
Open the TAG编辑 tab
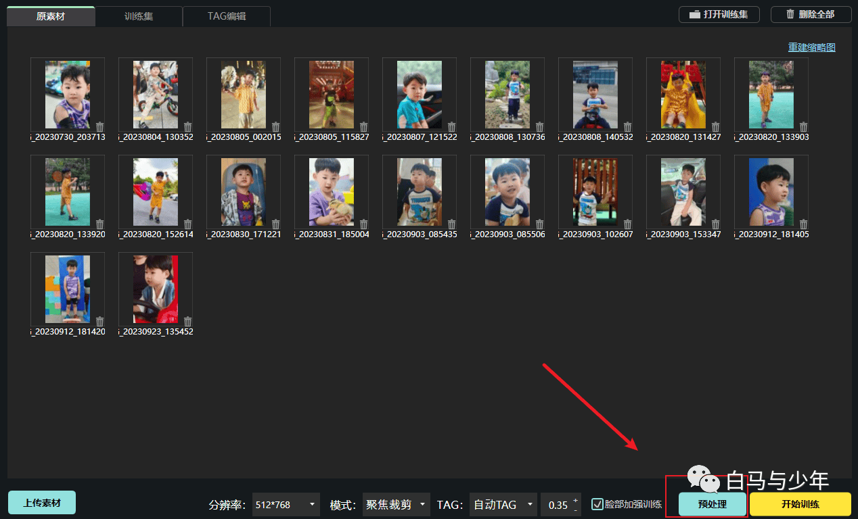pos(227,16)
